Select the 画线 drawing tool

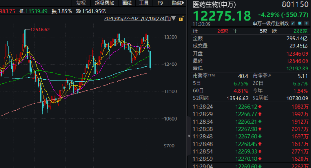coord(127,3)
